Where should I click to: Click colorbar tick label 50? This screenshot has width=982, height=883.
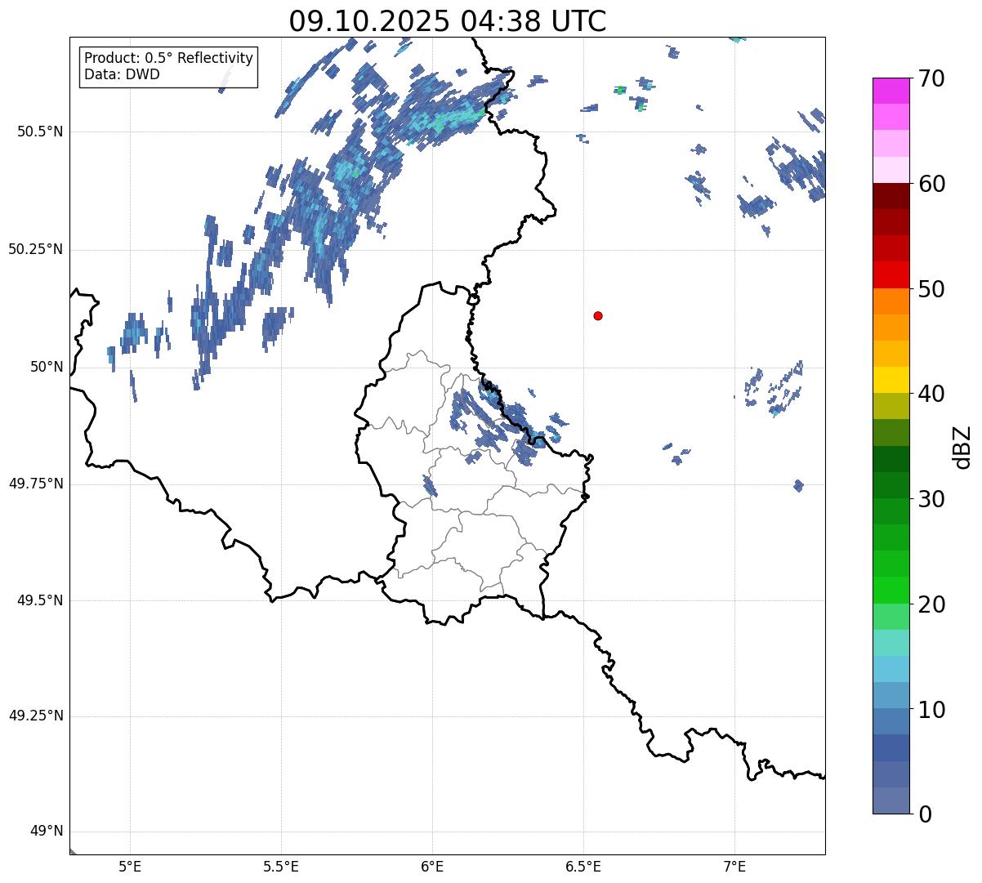tap(931, 289)
